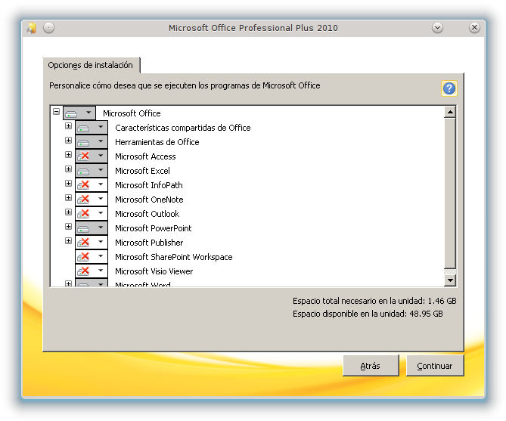Image resolution: width=506 pixels, height=421 pixels.
Task: Click the vertical scrollbar thumb of feature list
Action: 450,193
